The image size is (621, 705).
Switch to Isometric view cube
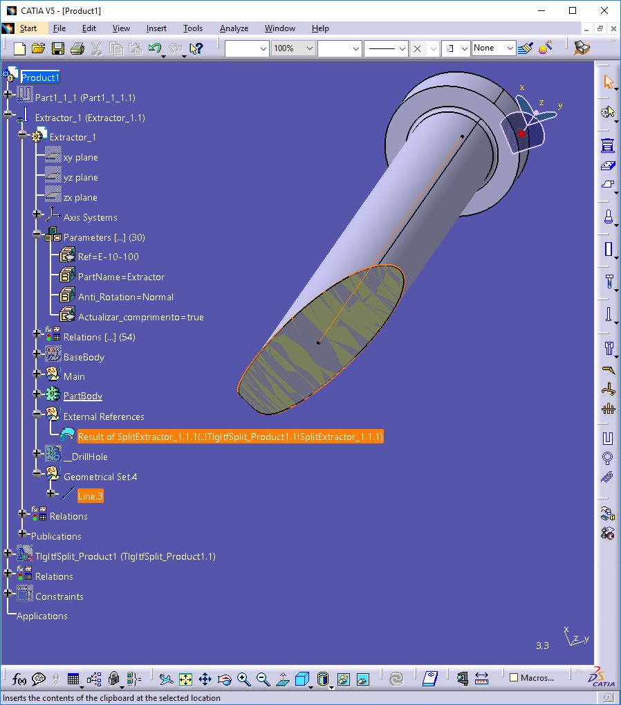(302, 679)
